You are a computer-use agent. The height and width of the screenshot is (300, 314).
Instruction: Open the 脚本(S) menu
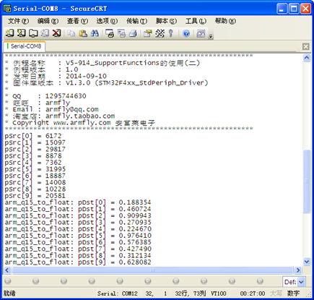166,21
